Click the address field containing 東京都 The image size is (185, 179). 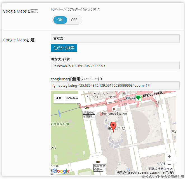click(115, 39)
